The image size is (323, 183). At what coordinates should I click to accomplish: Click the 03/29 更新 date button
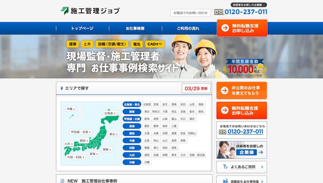[196, 88]
